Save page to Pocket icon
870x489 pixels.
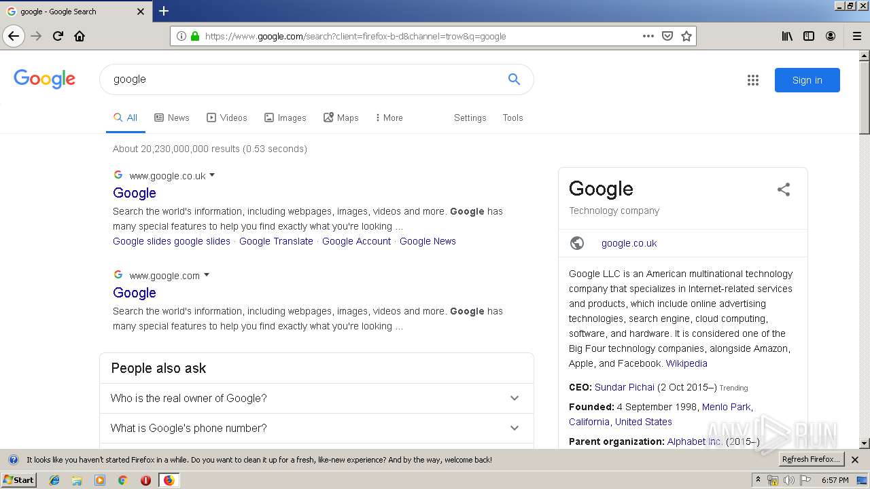pyautogui.click(x=667, y=36)
